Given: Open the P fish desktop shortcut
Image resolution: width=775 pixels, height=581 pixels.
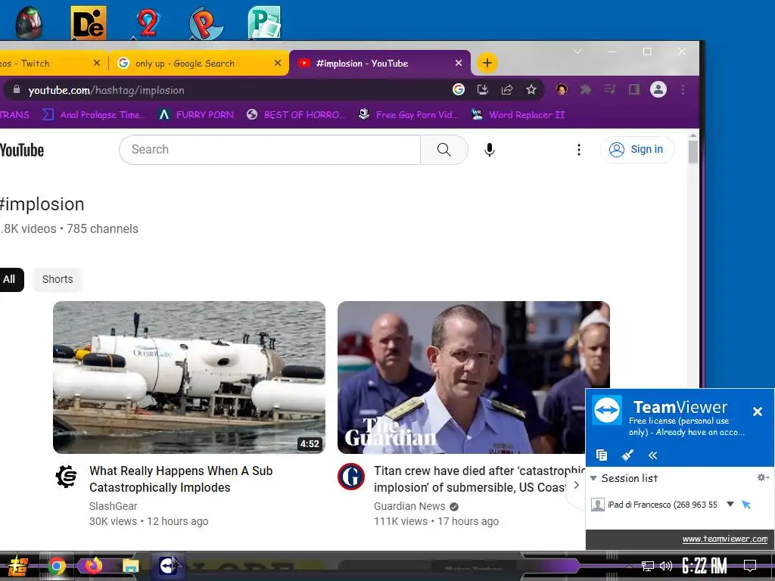Looking at the screenshot, I should [x=206, y=22].
